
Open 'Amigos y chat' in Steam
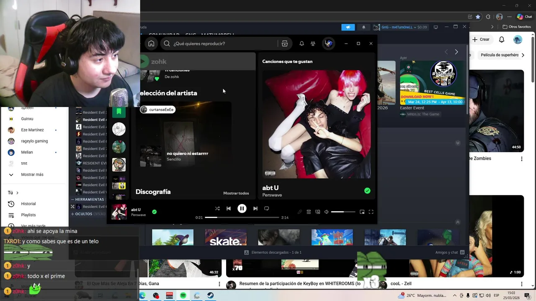point(450,253)
